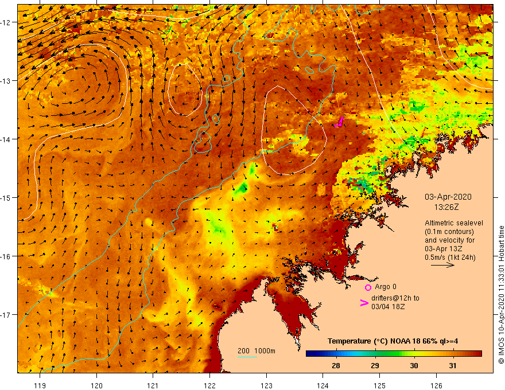This screenshot has height=390, width=505.
Task: Click the 31 tick label under colour bar
Action: 453,366
